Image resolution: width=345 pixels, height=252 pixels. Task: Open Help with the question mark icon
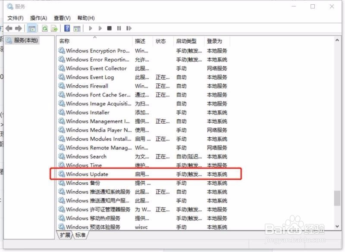[x=67, y=28]
